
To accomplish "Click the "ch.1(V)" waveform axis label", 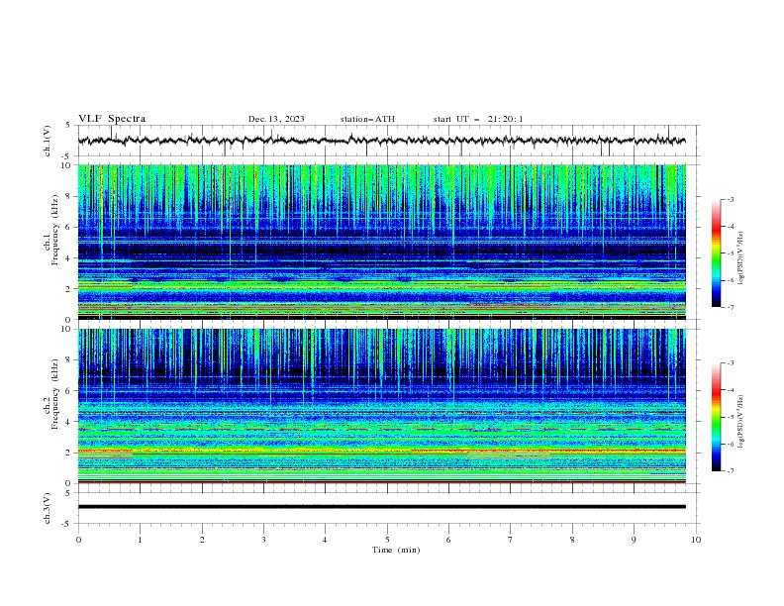I will 48,141.
